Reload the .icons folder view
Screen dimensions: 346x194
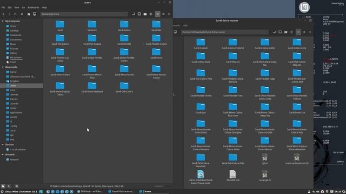pos(22,14)
